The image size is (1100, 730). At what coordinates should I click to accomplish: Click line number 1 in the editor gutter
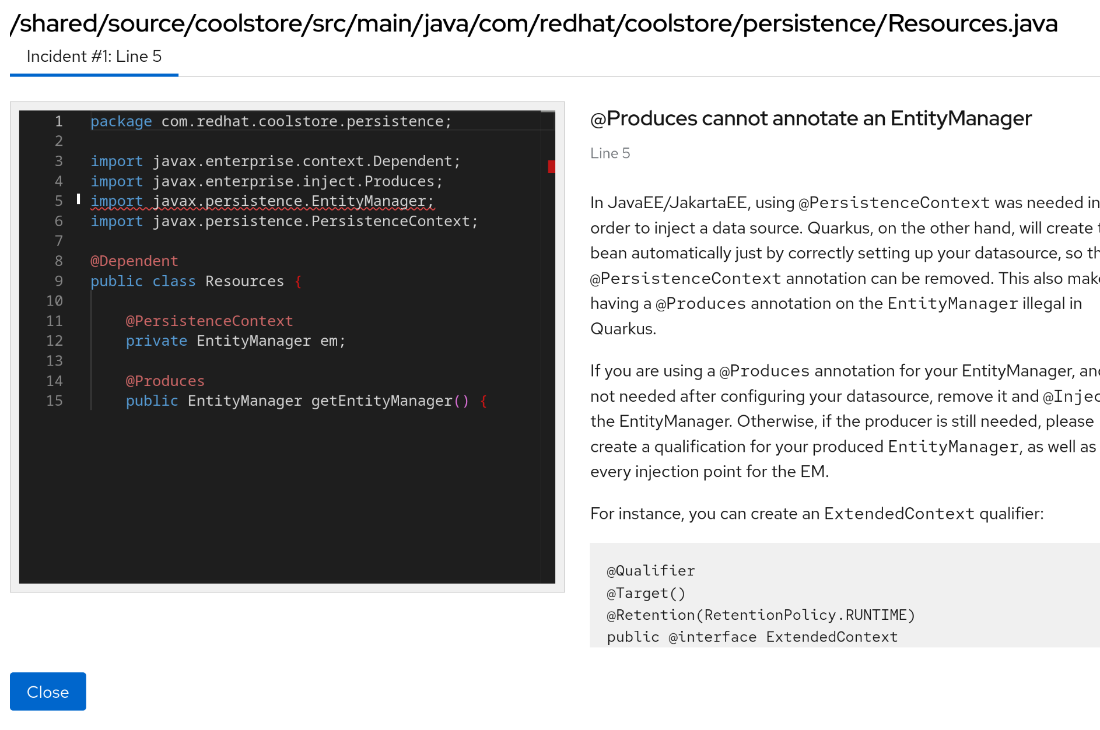58,121
